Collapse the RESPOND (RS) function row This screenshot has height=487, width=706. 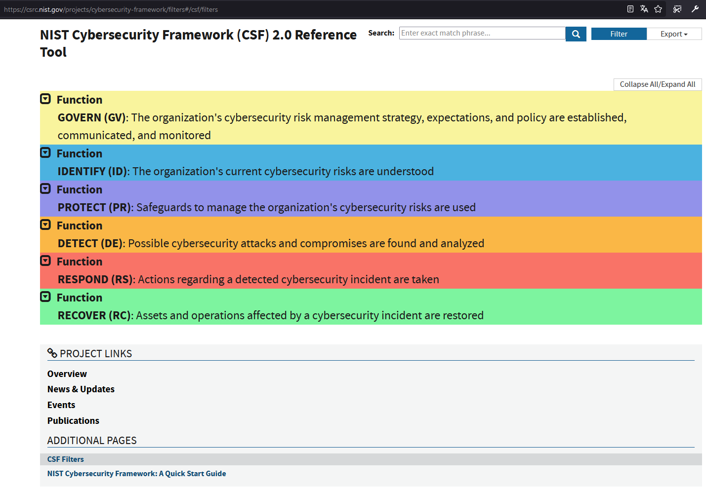point(45,261)
